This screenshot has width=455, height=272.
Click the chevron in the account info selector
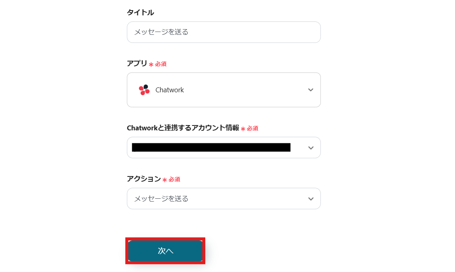coord(310,148)
